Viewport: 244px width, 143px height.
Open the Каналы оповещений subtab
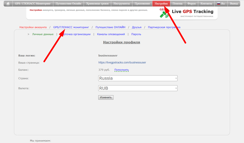111,34
